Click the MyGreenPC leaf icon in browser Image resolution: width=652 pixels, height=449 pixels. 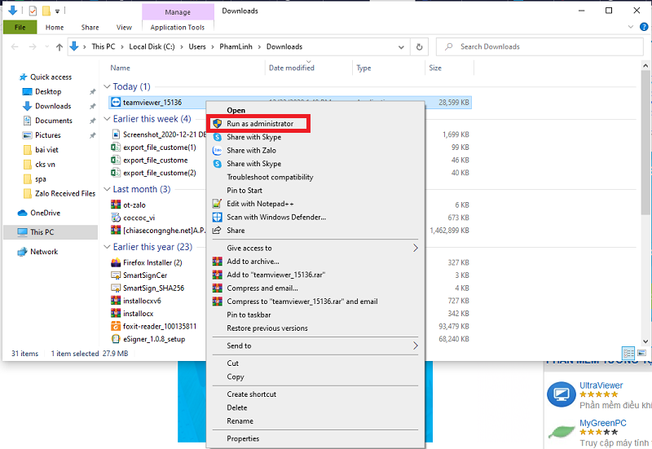pyautogui.click(x=562, y=431)
